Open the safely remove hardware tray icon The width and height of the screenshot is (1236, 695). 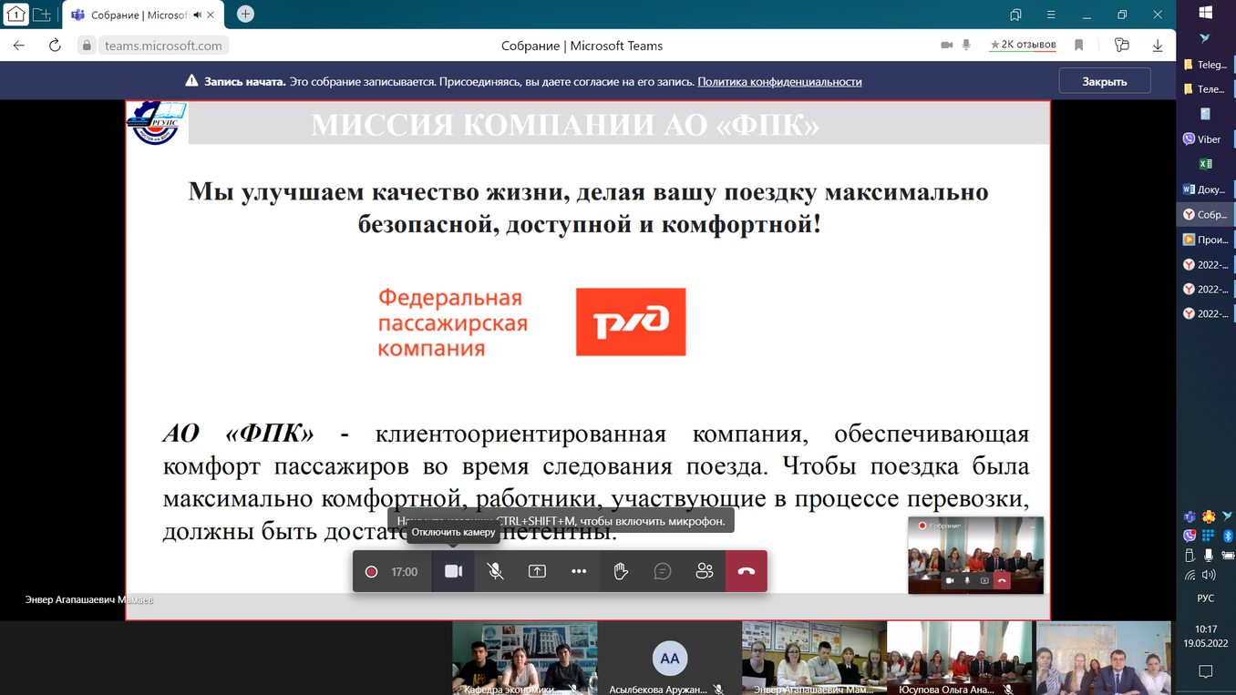[x=1190, y=556]
